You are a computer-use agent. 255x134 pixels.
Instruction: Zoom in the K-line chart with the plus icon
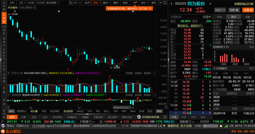75,3
